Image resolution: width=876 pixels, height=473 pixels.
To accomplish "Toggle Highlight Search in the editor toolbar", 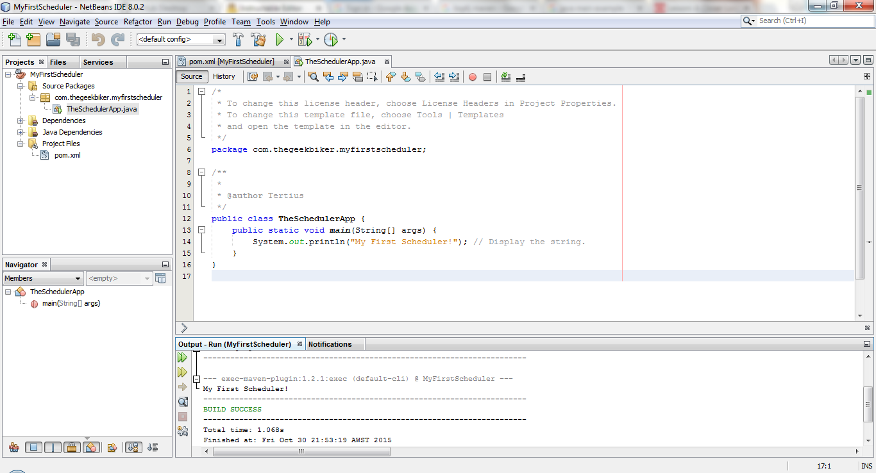I will click(x=358, y=77).
